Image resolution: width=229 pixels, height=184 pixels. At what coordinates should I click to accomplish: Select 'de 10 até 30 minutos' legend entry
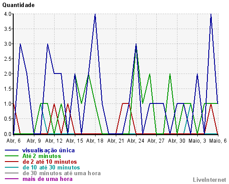coord(51,167)
